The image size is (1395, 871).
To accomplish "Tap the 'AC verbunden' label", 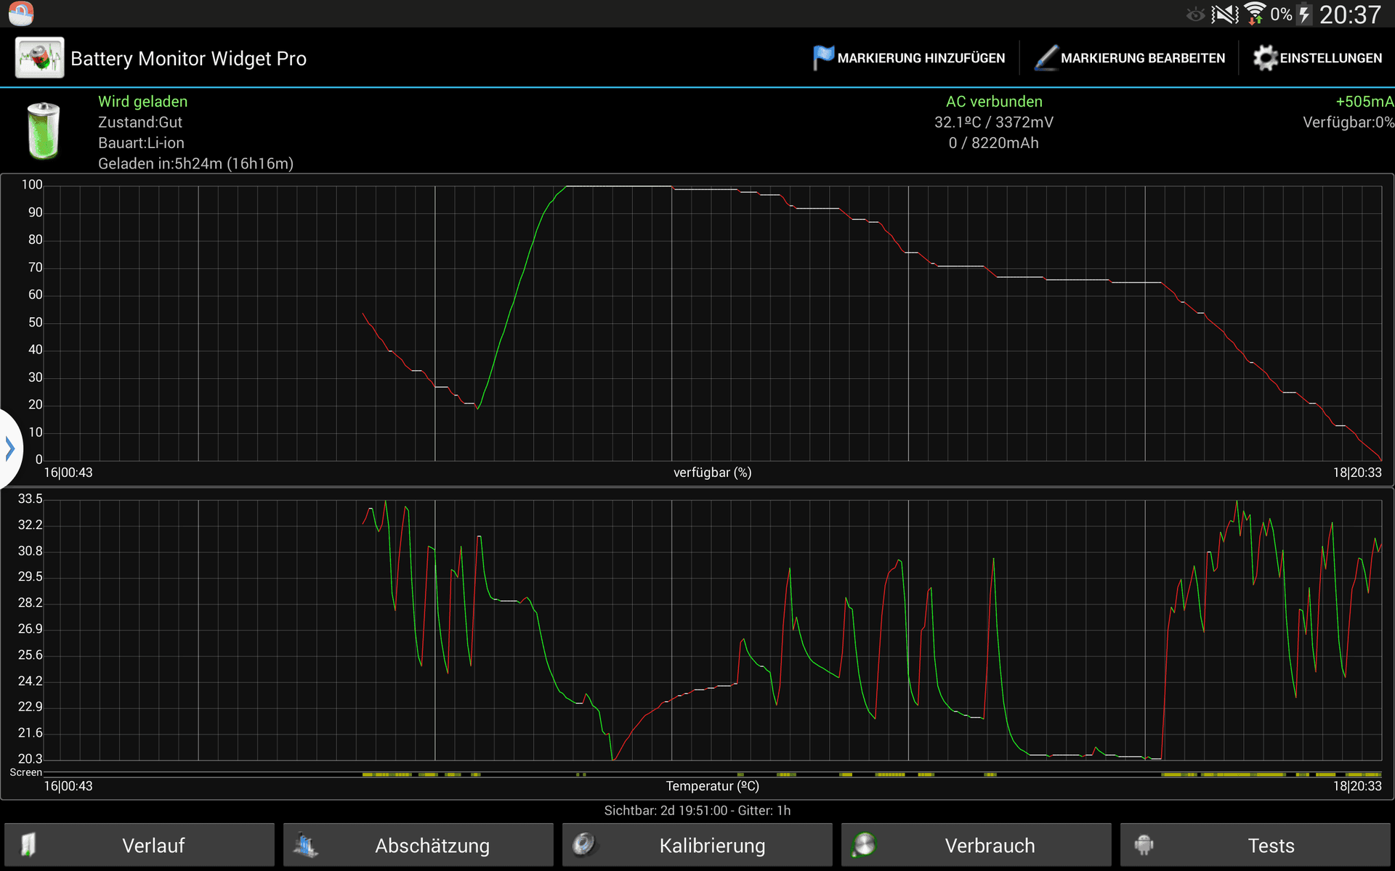I will [994, 102].
